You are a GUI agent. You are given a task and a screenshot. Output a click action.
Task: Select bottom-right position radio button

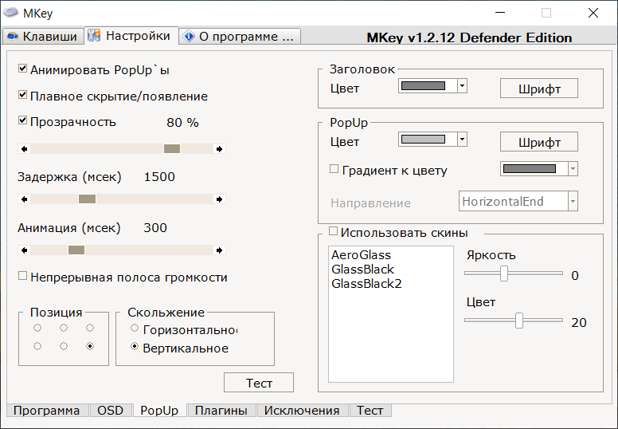click(x=90, y=346)
